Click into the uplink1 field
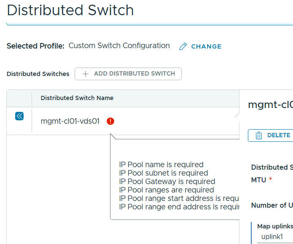The height and width of the screenshot is (244, 293). 274,237
